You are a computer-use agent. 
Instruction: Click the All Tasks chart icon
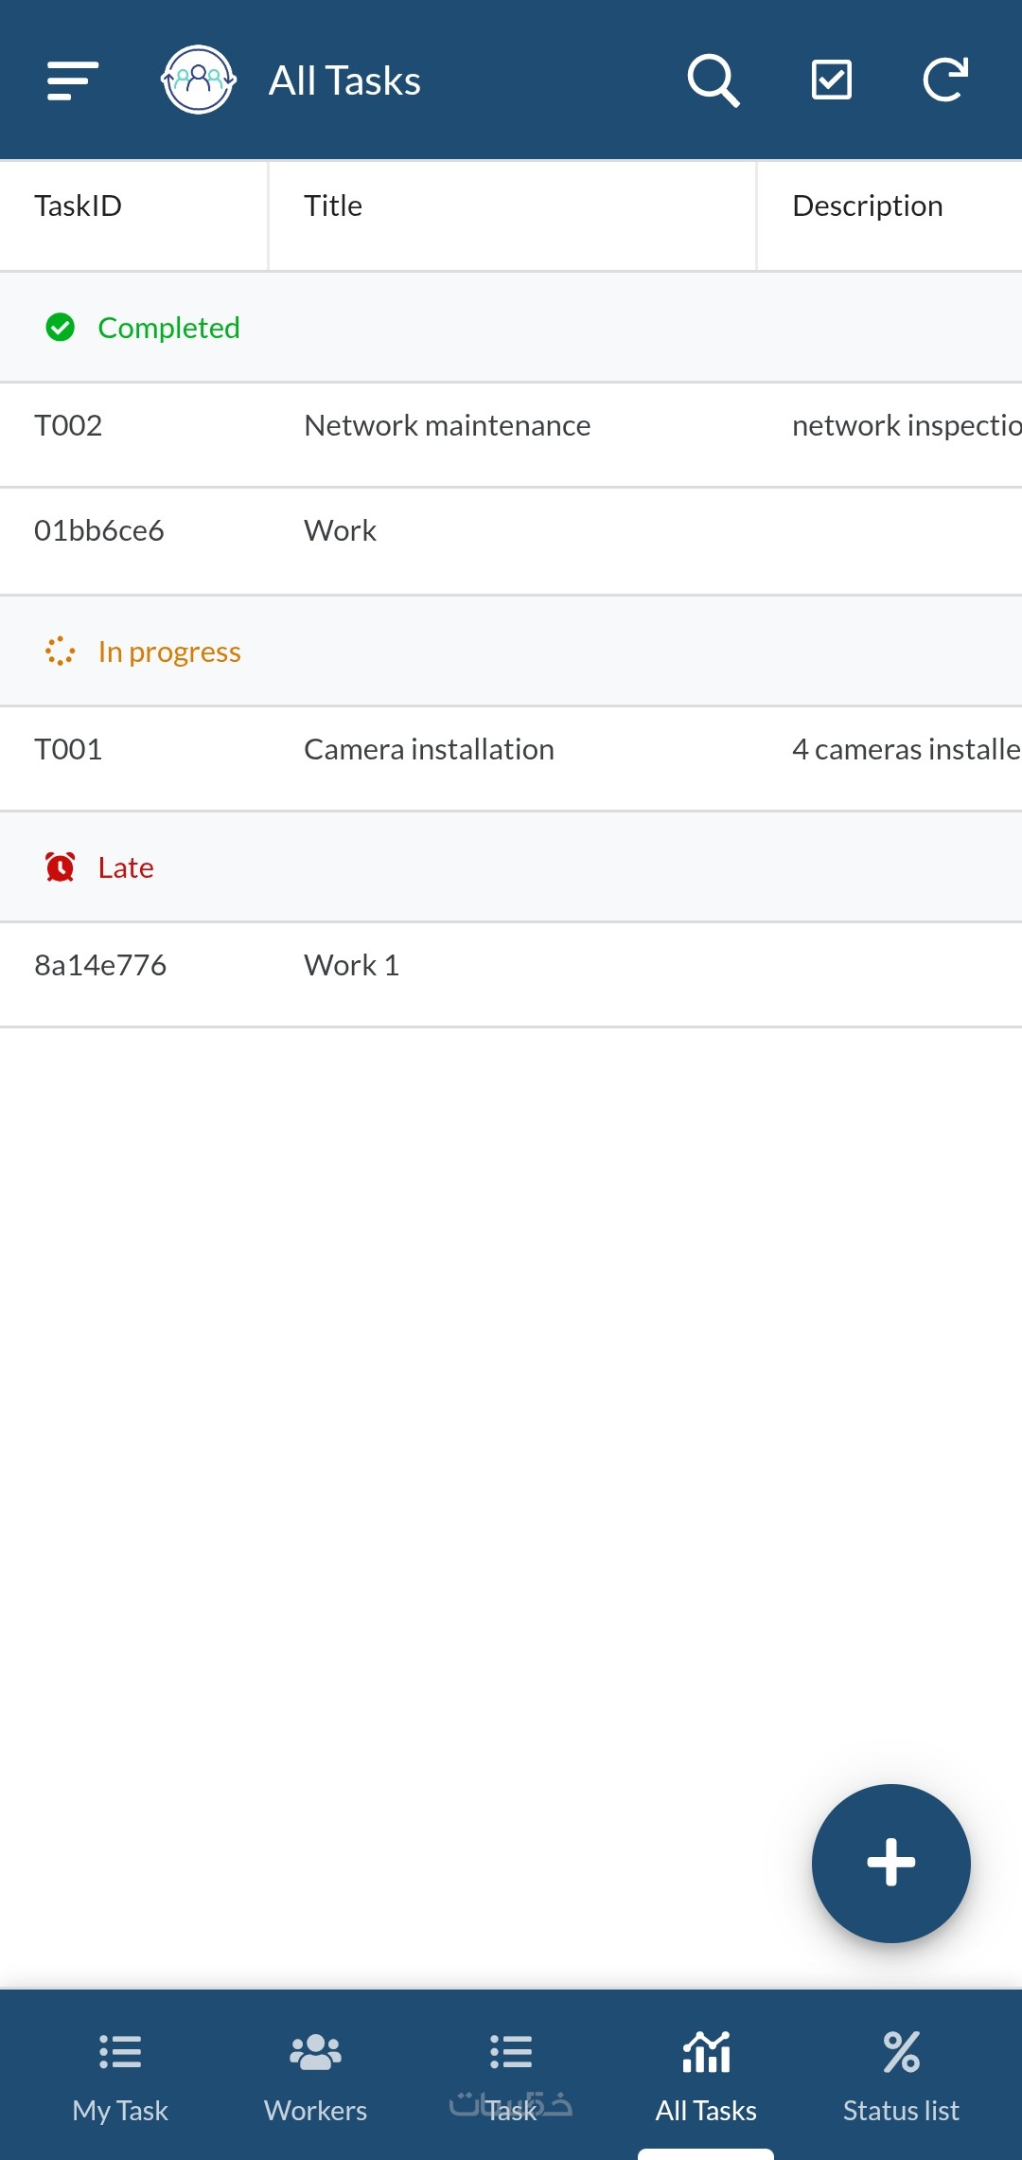(x=706, y=2053)
